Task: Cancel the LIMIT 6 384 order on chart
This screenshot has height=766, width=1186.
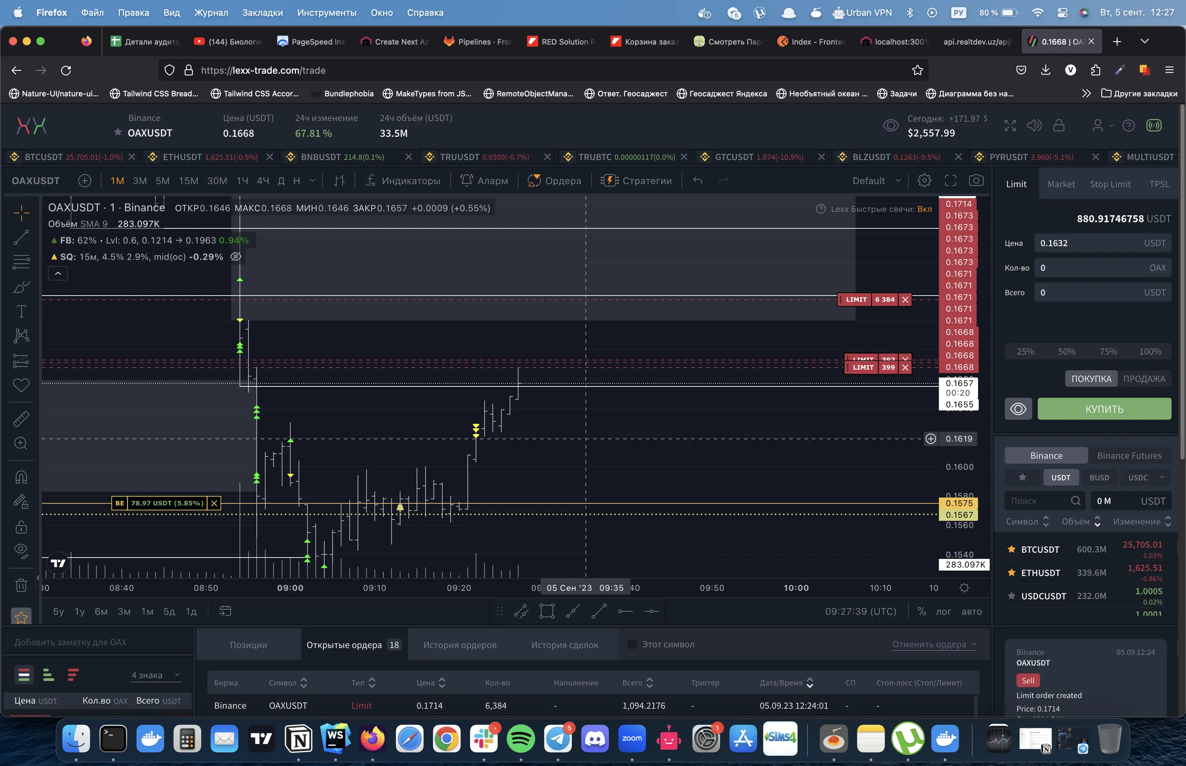Action: coord(905,299)
